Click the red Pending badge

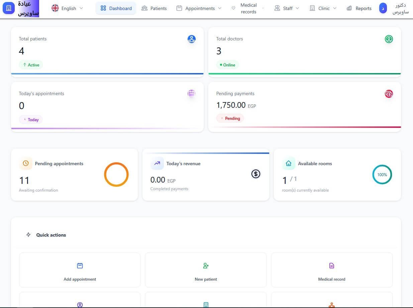point(230,118)
